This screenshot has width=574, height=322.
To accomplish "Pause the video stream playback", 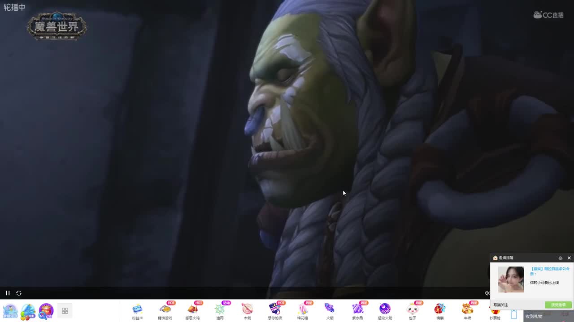I will [x=8, y=293].
